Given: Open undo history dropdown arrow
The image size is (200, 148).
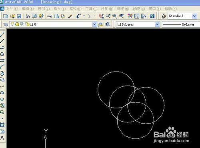Looking at the screenshot, I should [84, 16].
